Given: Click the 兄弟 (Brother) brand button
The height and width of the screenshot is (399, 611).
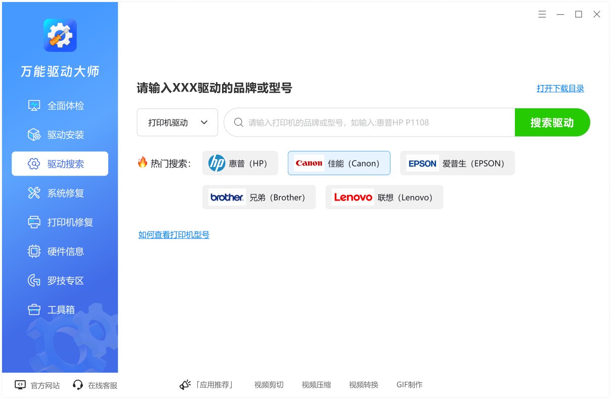Looking at the screenshot, I should click(x=259, y=197).
